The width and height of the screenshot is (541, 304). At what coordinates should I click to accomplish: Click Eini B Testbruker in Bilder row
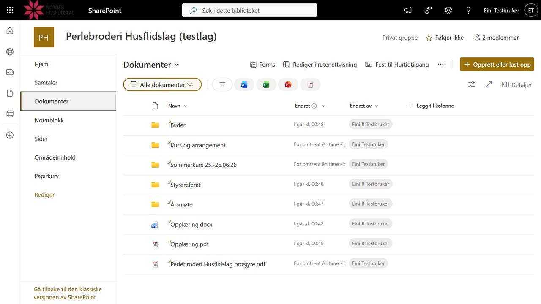[x=370, y=124]
